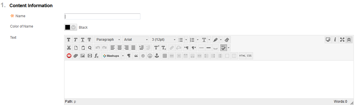Image resolution: width=355 pixels, height=105 pixels.
Task: Insert the copyright symbol character
Action: click(x=143, y=56)
